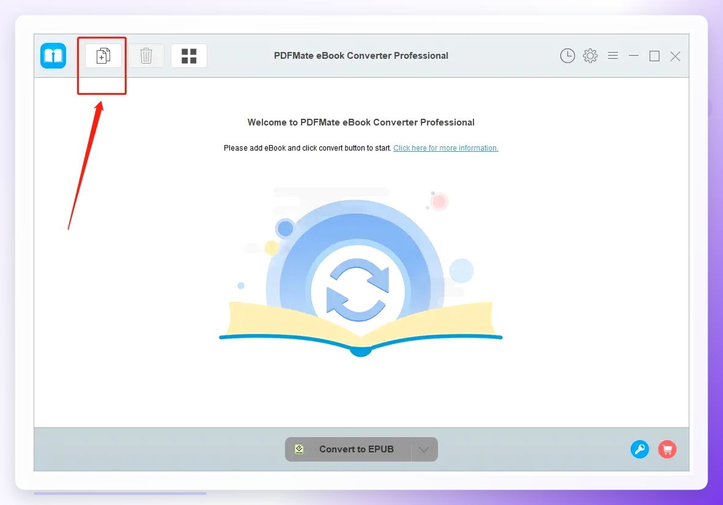723x505 pixels.
Task: Minimize the PDFMate window
Action: (x=634, y=56)
